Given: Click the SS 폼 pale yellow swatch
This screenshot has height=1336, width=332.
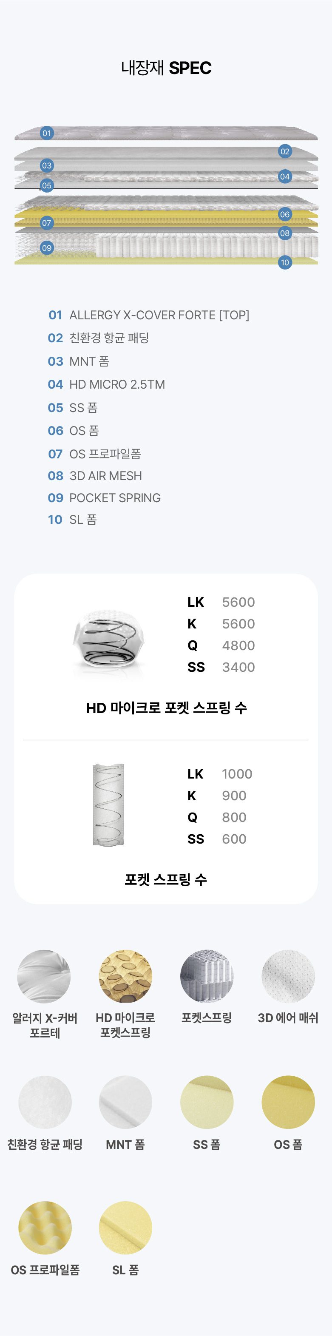Looking at the screenshot, I should (207, 1102).
